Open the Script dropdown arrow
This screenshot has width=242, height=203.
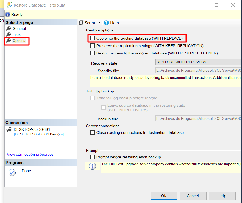(x=99, y=23)
